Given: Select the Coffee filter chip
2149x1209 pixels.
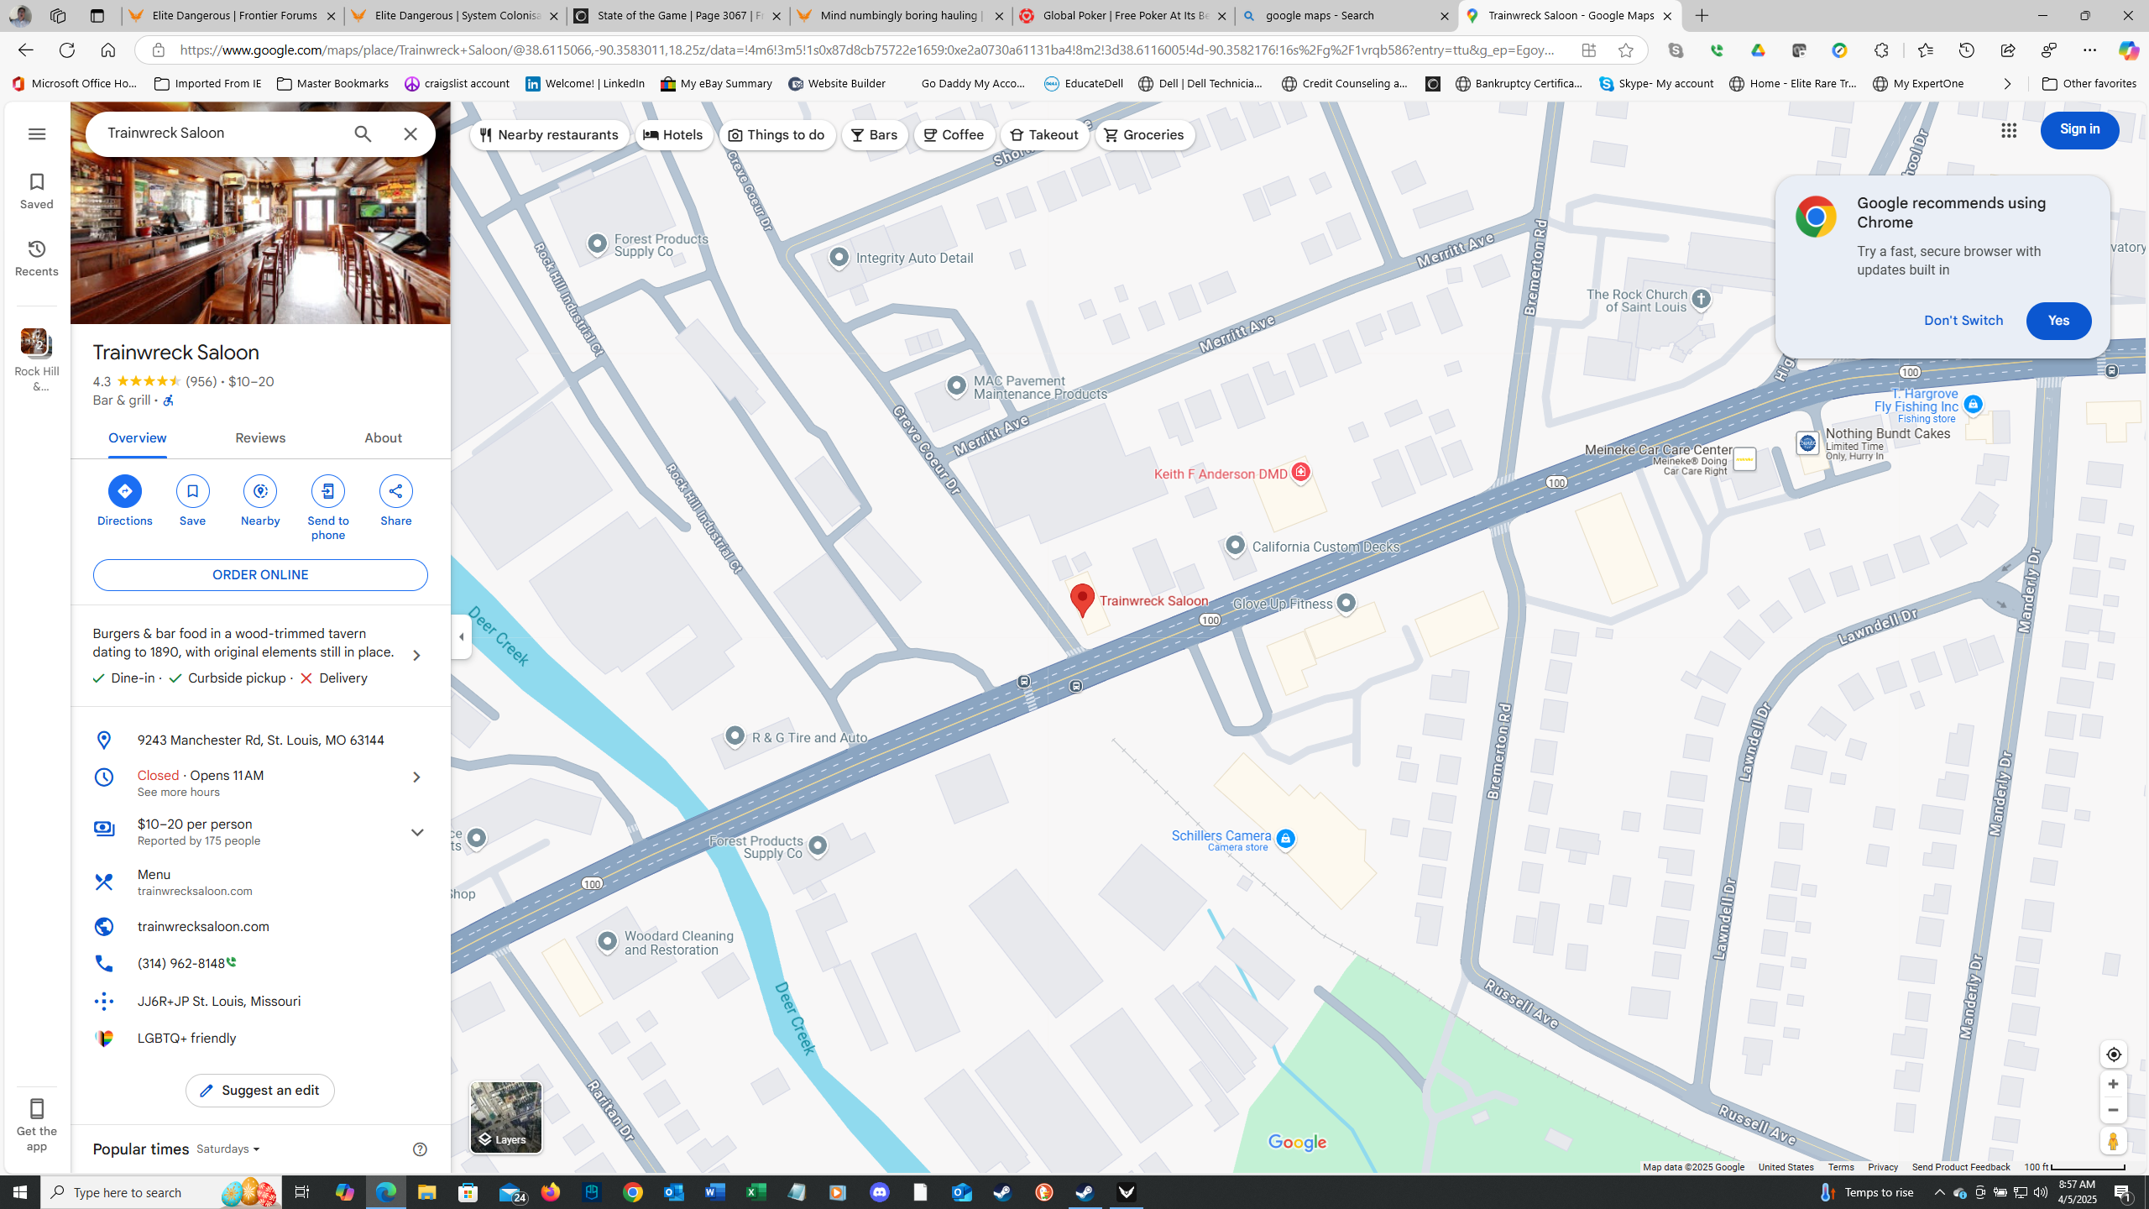Looking at the screenshot, I should pos(954,135).
